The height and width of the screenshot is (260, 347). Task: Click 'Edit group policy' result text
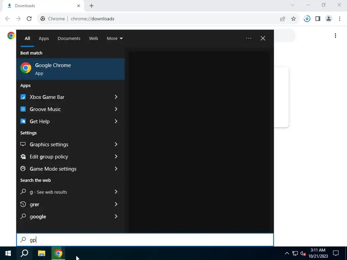tap(49, 157)
